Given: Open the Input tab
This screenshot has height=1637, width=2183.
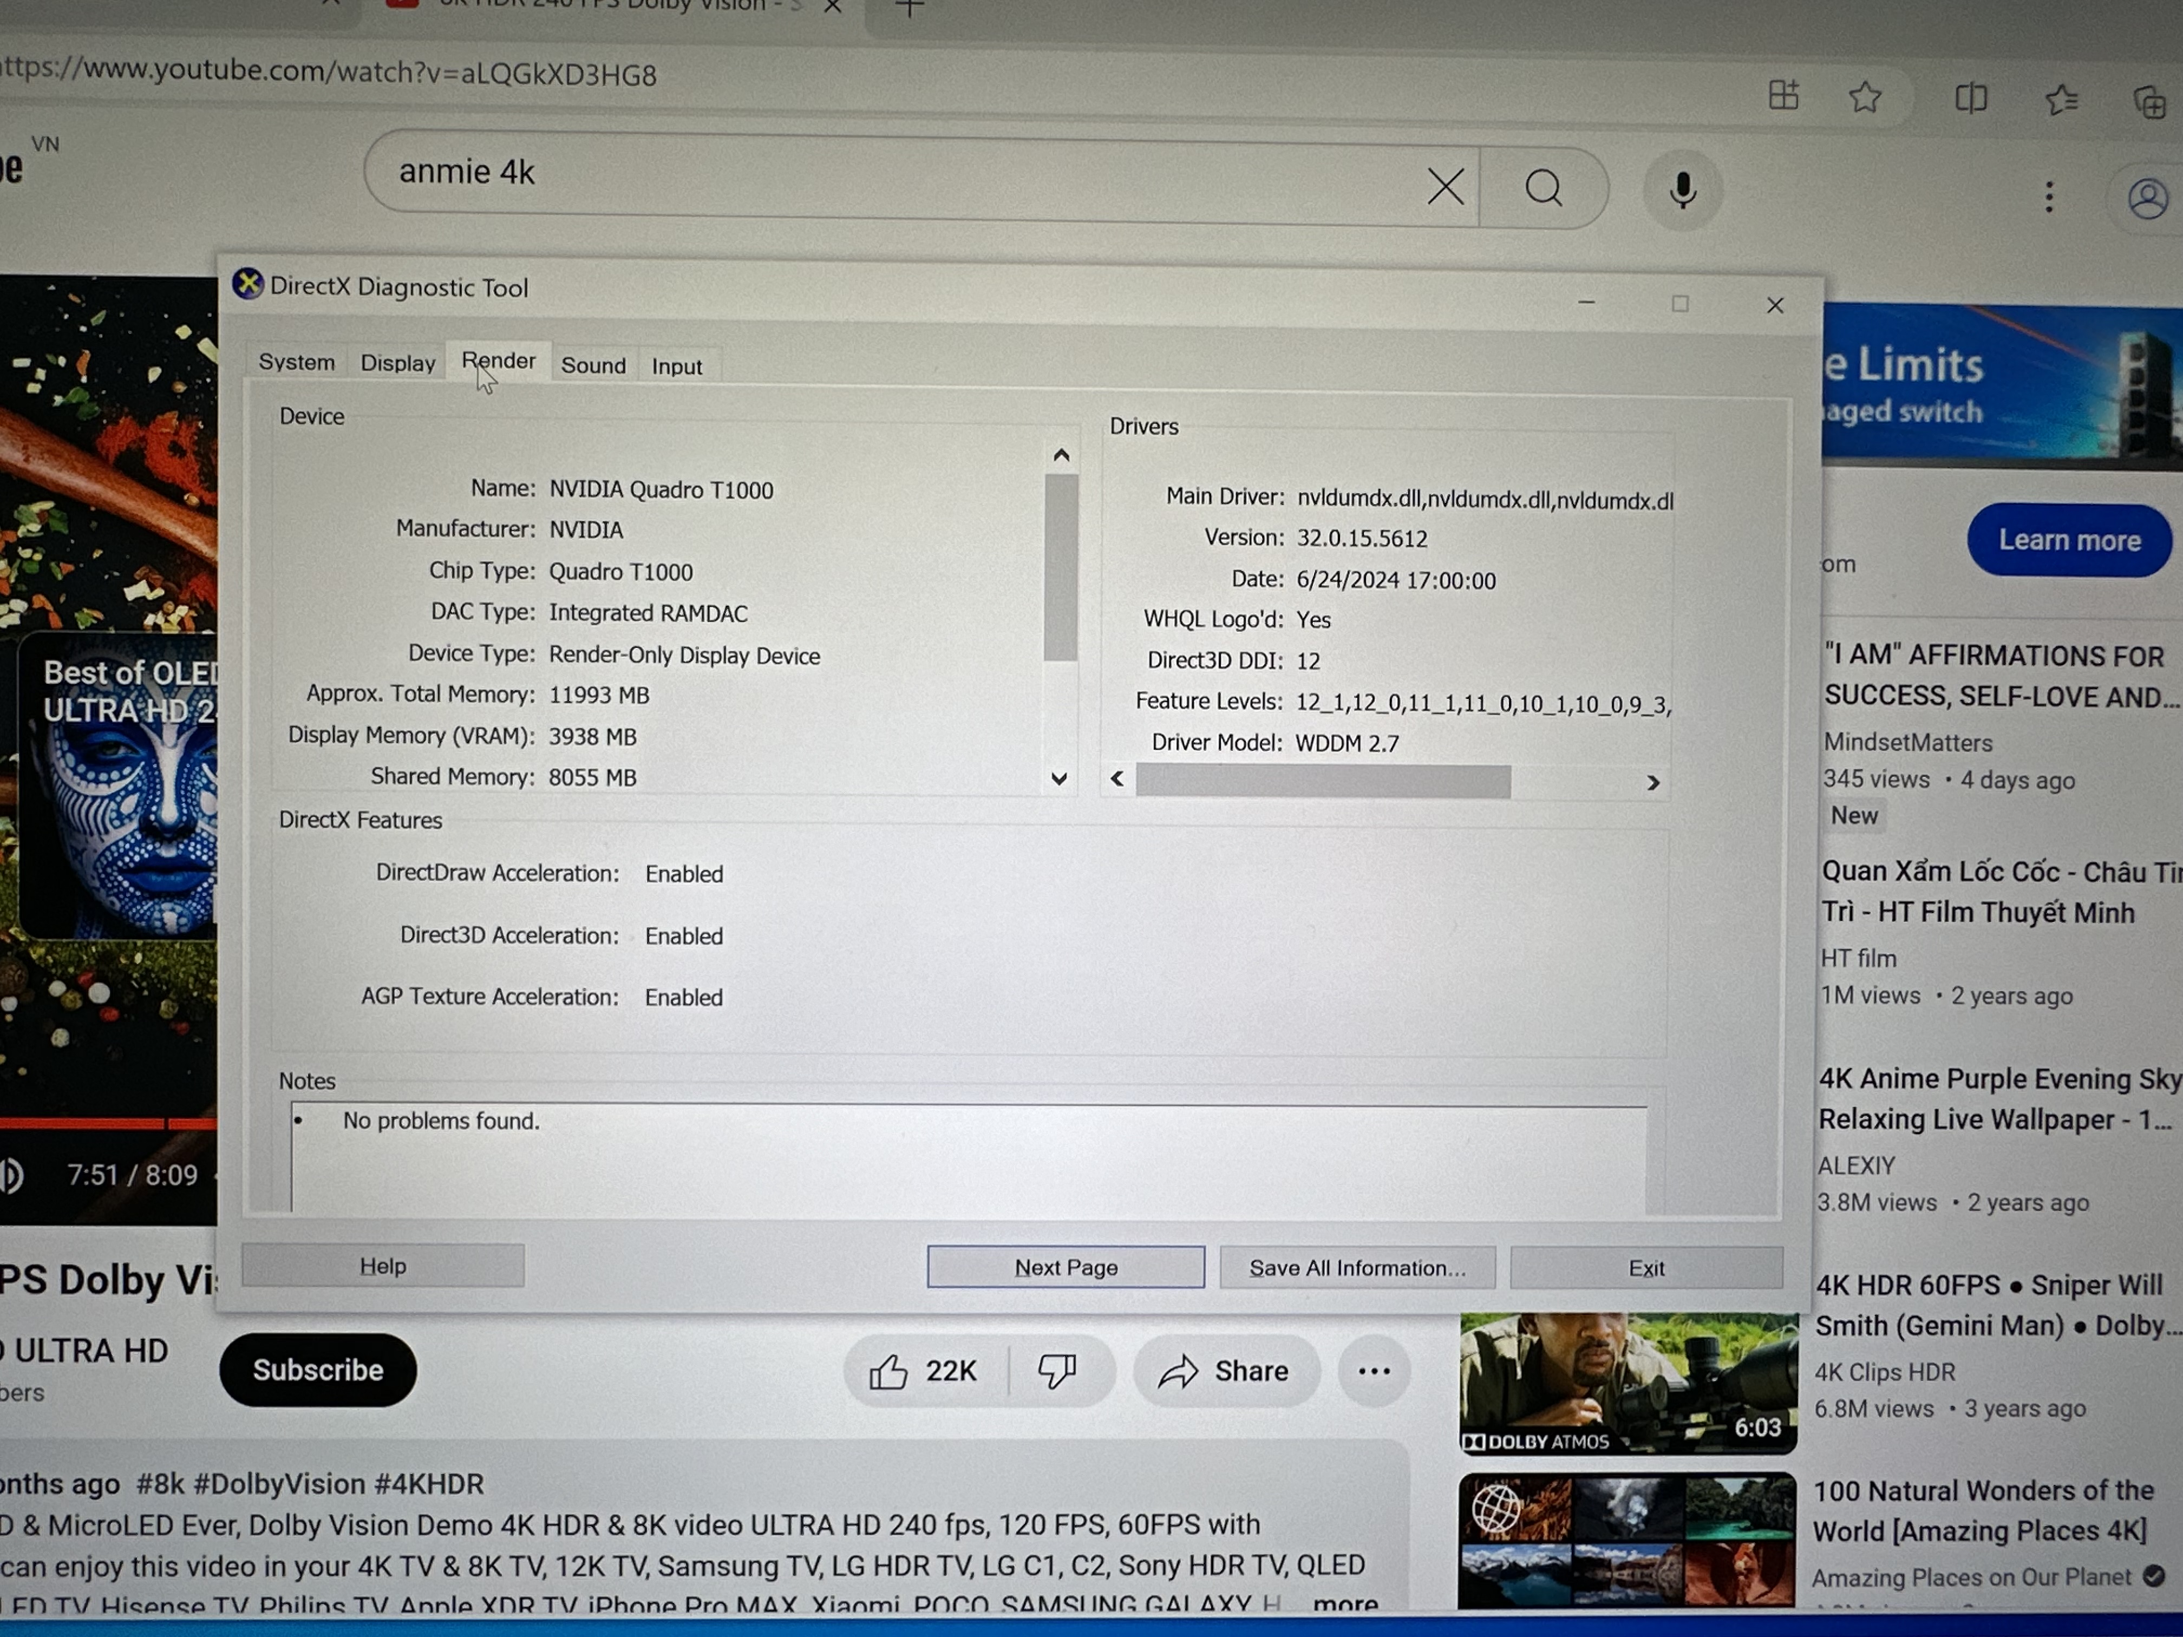Looking at the screenshot, I should point(676,366).
